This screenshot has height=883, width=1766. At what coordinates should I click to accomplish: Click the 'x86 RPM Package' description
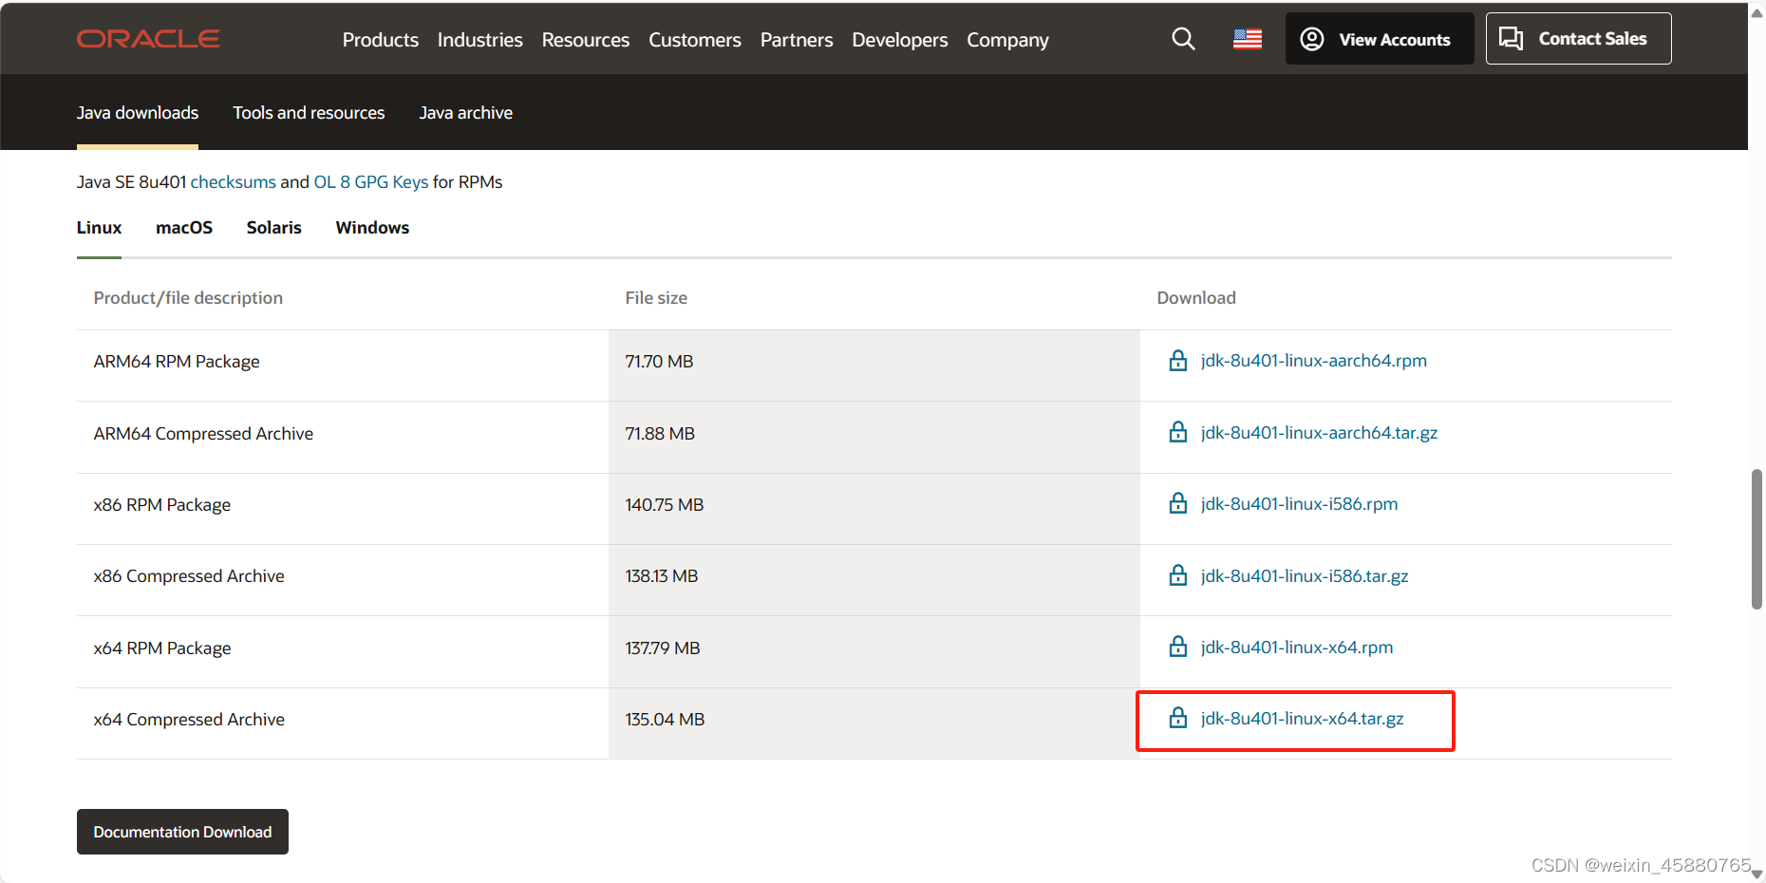tap(162, 505)
